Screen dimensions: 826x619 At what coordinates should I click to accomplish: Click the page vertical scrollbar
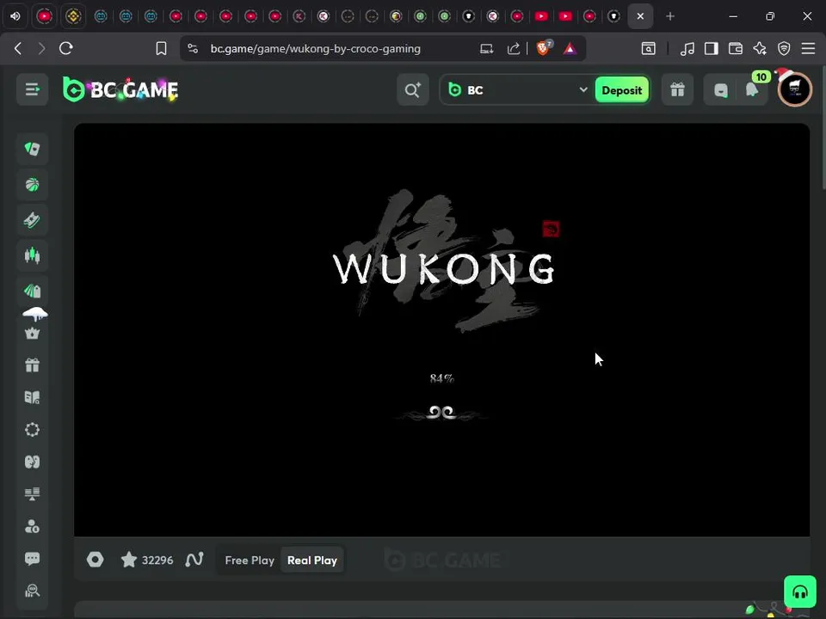pyautogui.click(x=823, y=127)
